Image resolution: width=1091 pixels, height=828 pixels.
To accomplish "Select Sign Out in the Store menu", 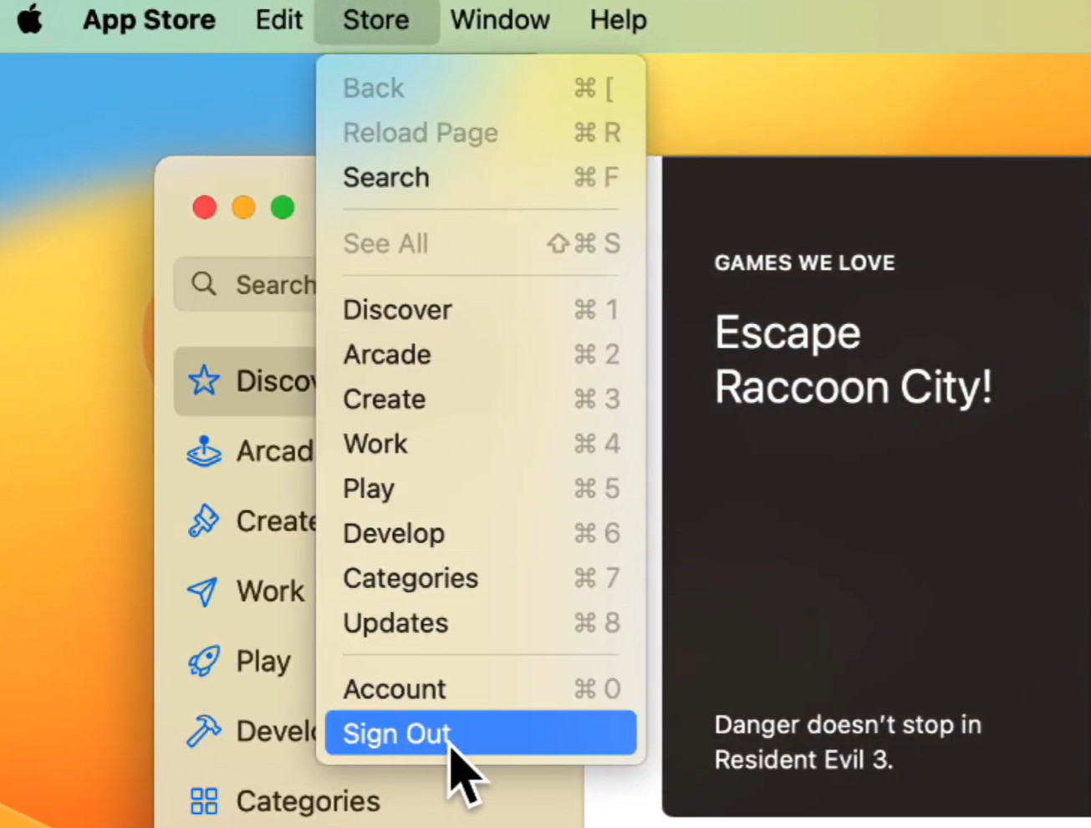I will [x=481, y=733].
